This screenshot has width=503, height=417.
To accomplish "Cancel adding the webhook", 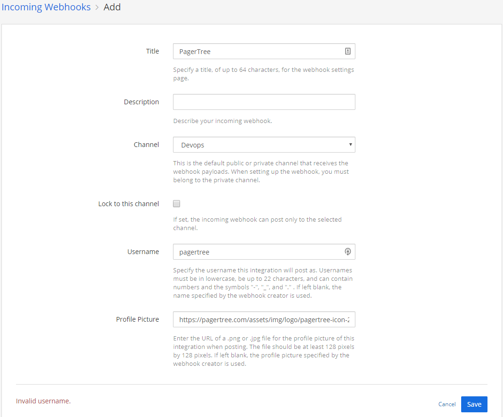I will tap(447, 404).
